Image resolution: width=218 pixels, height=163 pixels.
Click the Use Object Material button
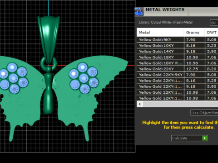point(204,113)
